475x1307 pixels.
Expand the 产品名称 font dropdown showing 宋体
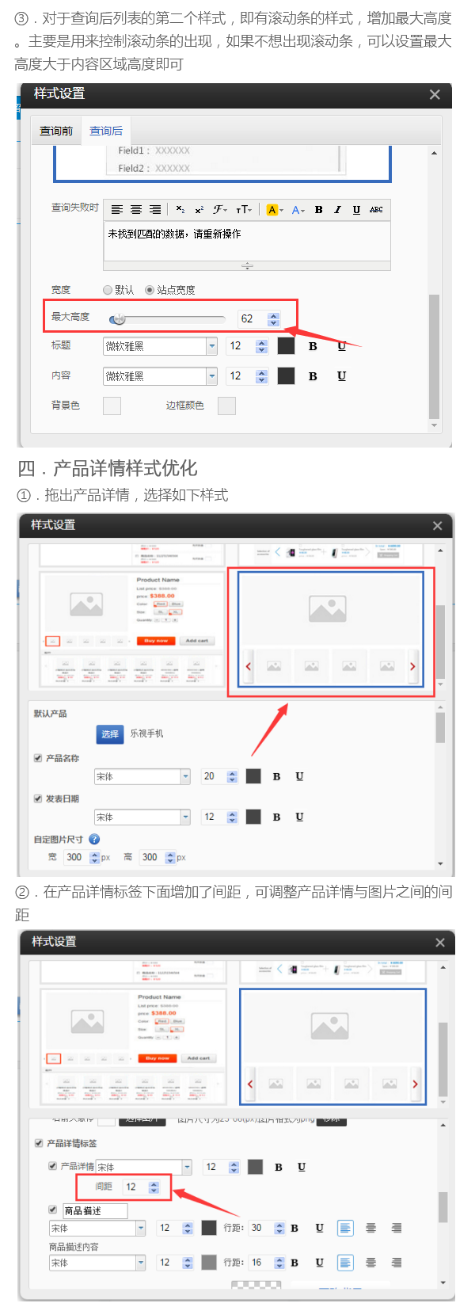185,776
